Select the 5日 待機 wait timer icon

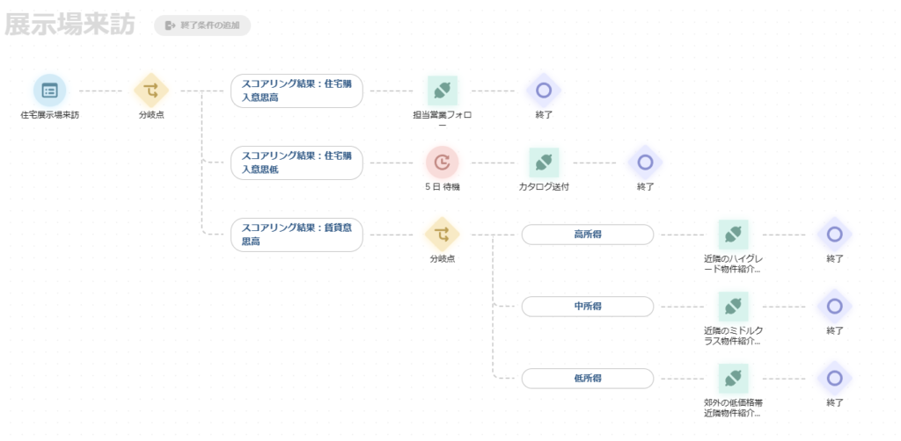click(x=442, y=163)
